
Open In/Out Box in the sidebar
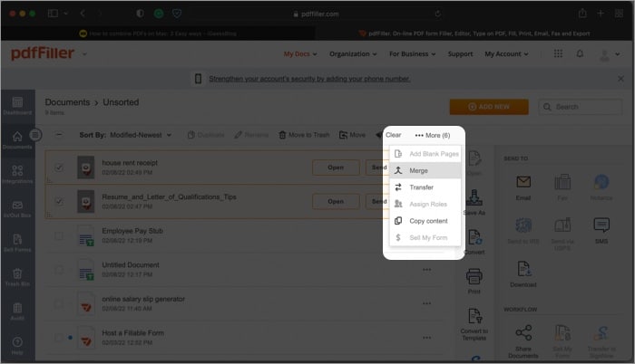(x=17, y=209)
